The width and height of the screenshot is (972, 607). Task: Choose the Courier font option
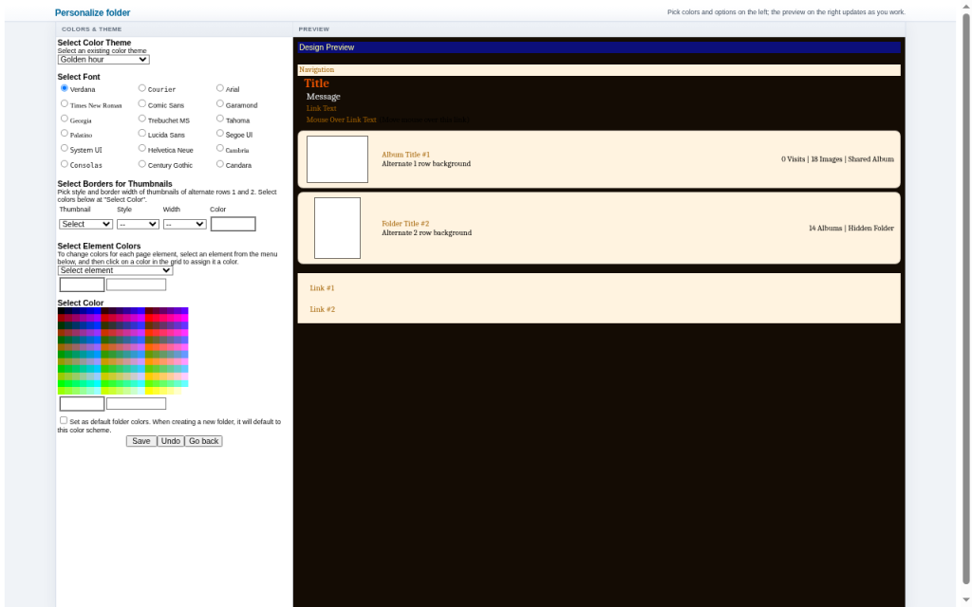point(142,88)
